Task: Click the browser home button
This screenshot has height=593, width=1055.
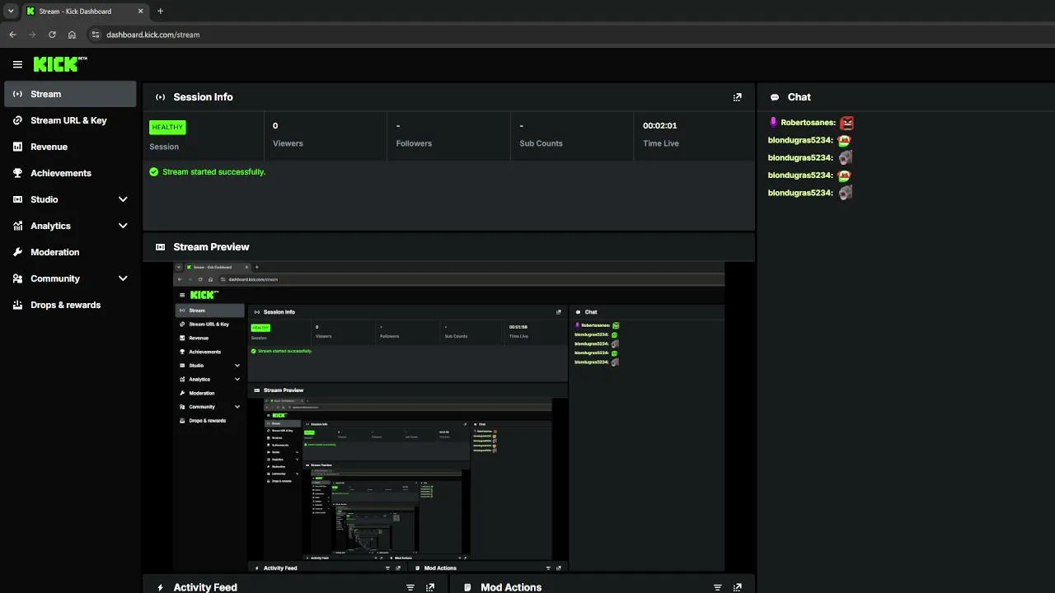Action: tap(72, 35)
